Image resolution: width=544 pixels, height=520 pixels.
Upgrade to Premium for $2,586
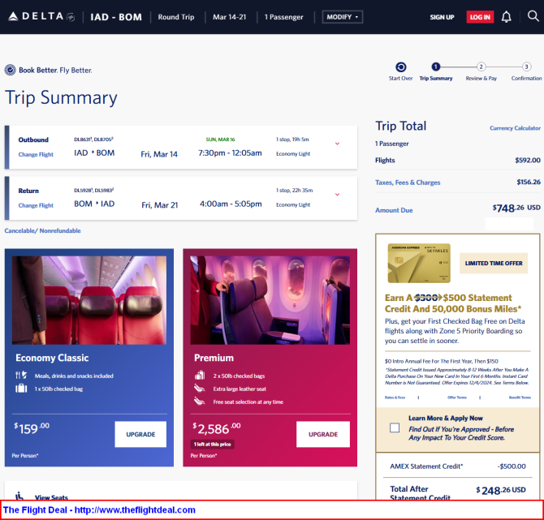point(323,434)
